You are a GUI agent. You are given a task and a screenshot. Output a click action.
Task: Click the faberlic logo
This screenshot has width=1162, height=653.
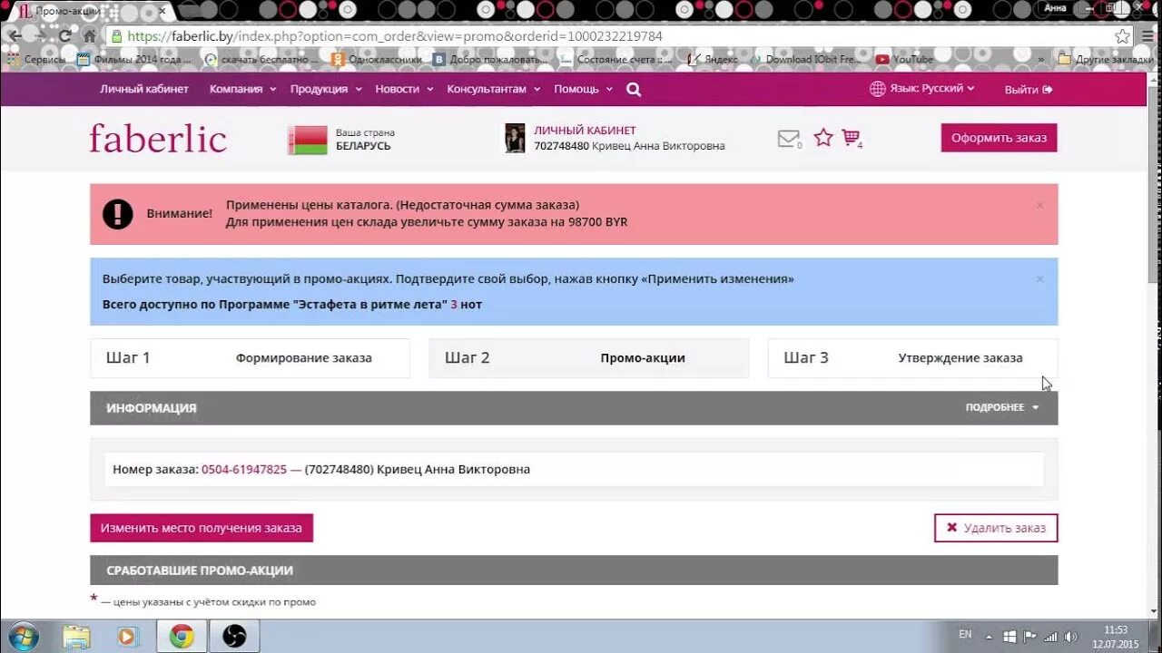(158, 138)
